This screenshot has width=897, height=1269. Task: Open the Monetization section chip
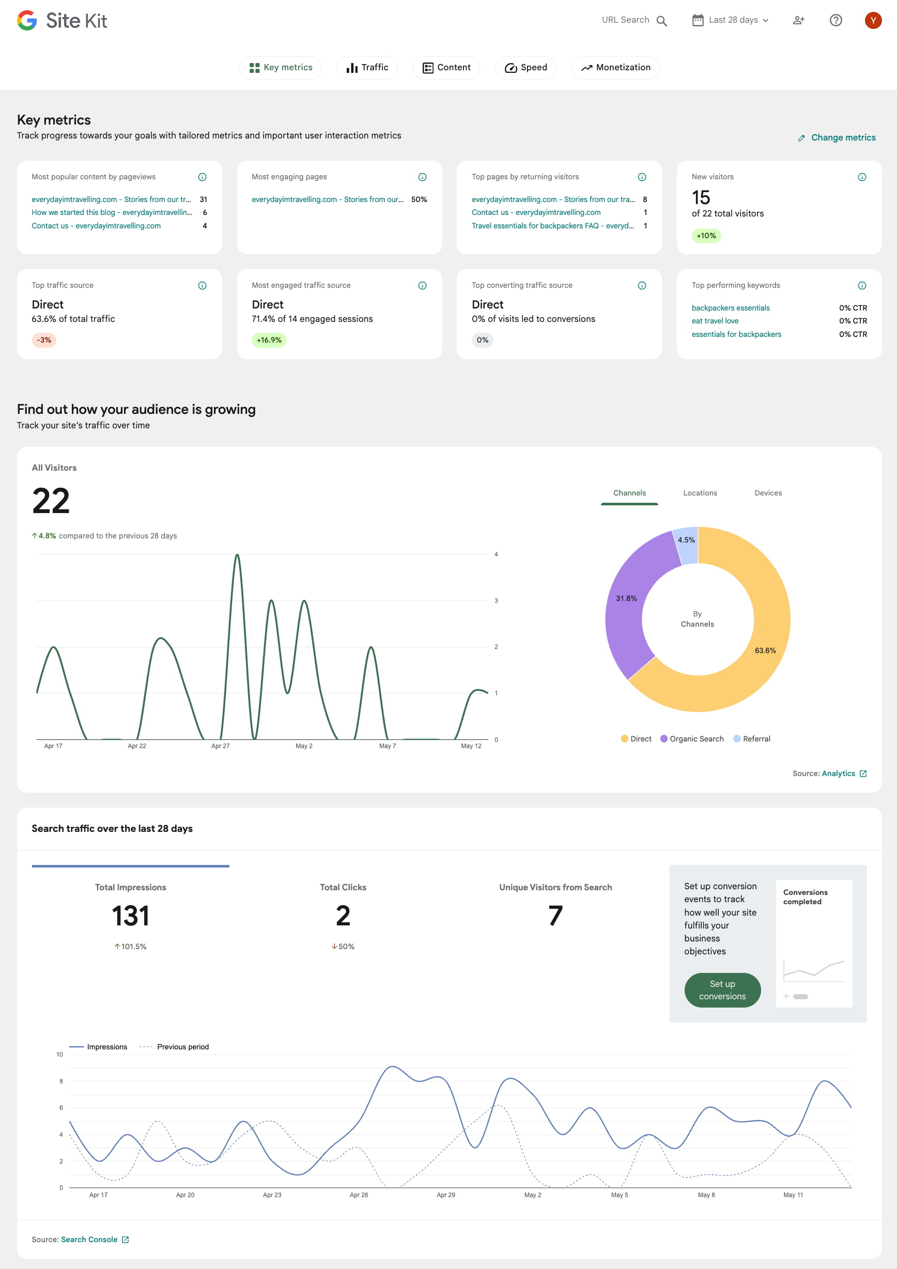615,68
